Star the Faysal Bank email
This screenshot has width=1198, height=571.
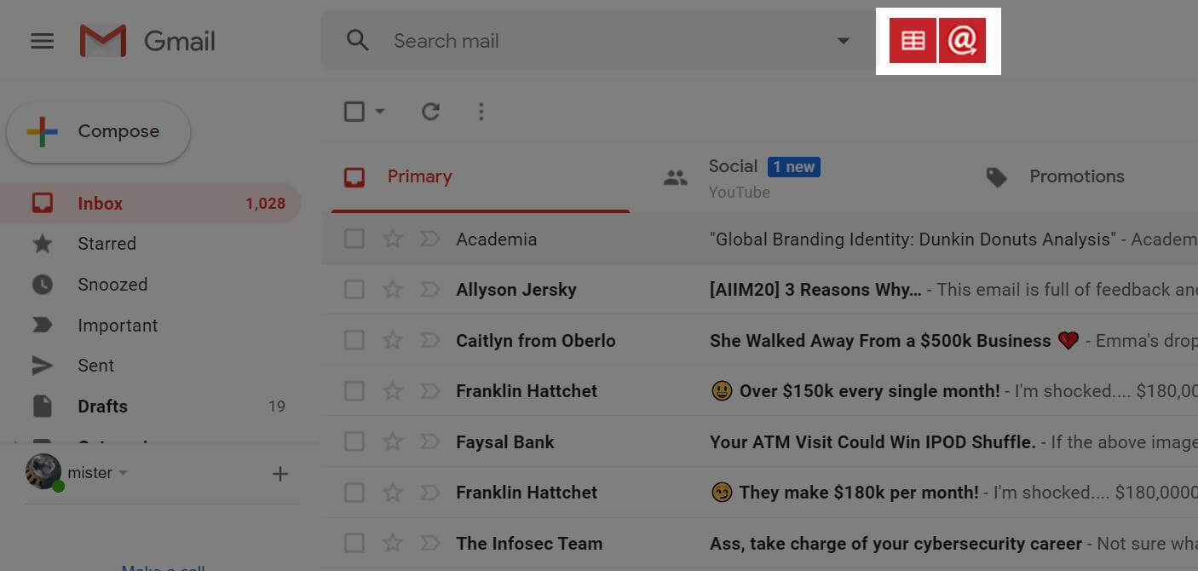pos(392,441)
